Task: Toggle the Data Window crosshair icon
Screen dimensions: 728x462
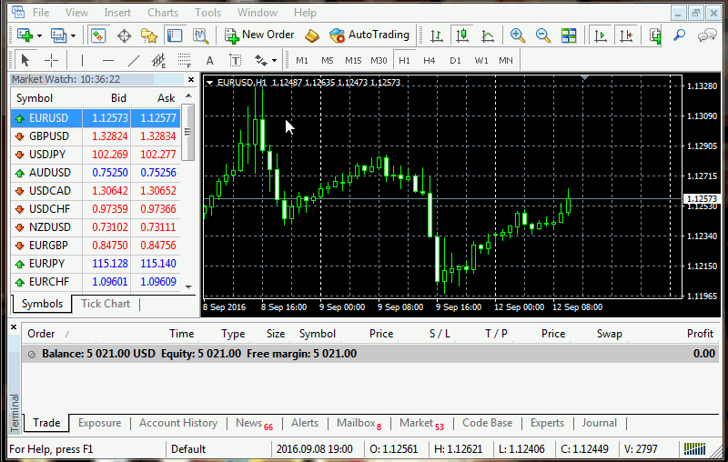Action: pos(124,35)
